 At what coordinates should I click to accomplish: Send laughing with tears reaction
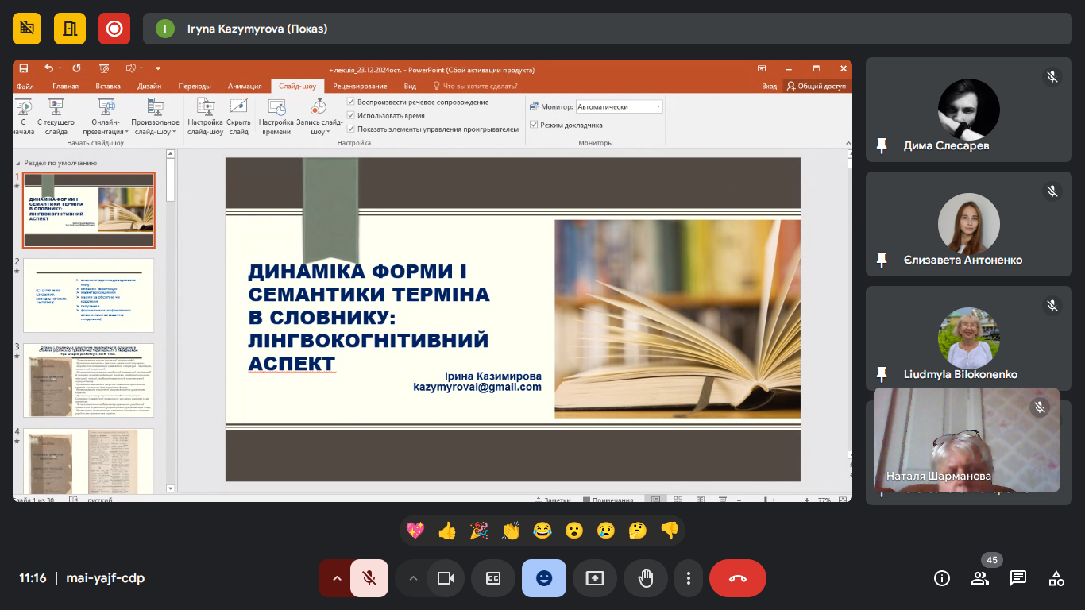pyautogui.click(x=542, y=531)
